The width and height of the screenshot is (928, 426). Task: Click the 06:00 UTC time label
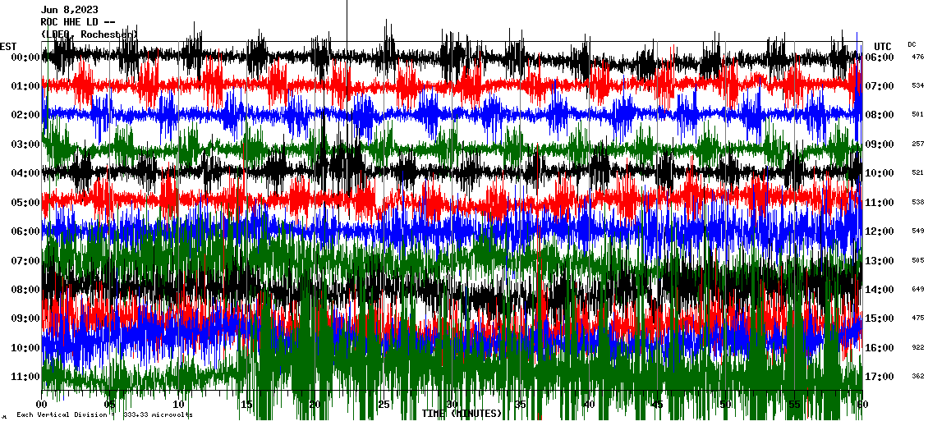pyautogui.click(x=880, y=57)
